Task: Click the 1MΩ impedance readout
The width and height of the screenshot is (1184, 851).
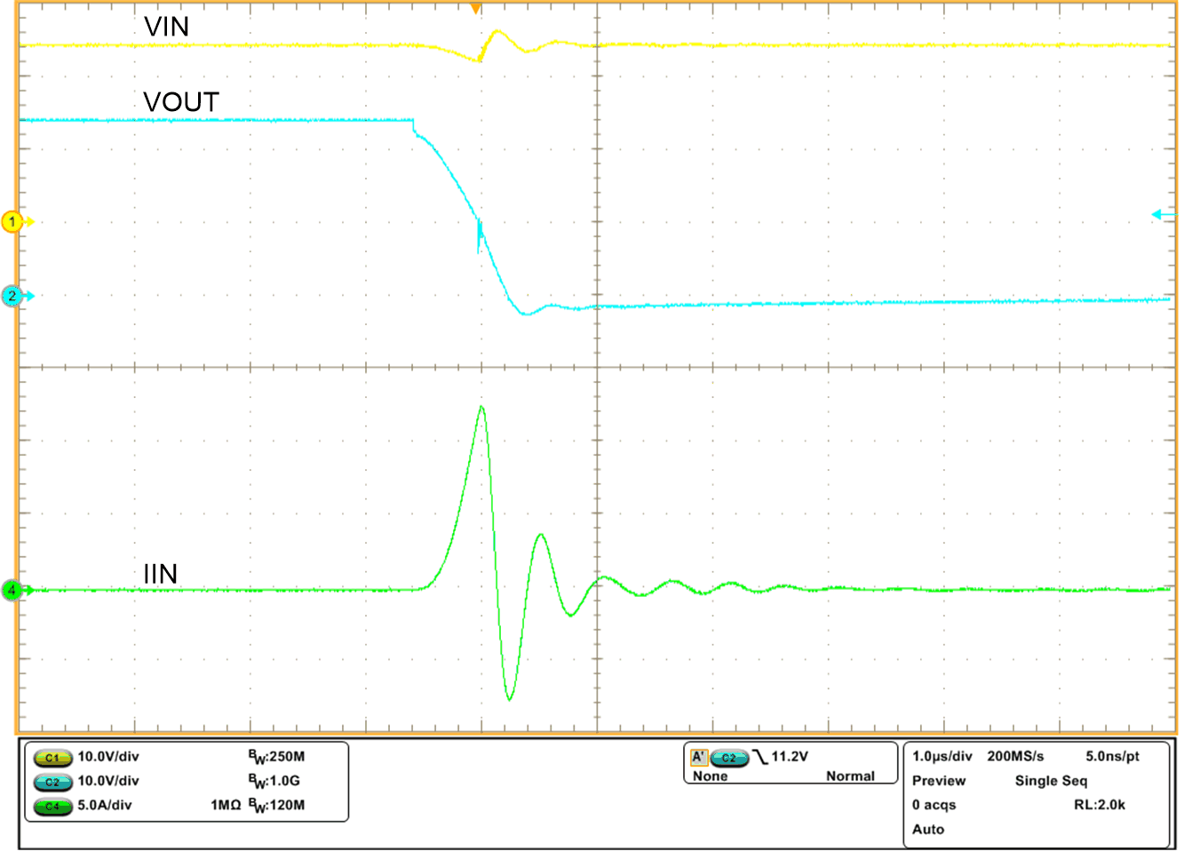Action: [x=226, y=805]
